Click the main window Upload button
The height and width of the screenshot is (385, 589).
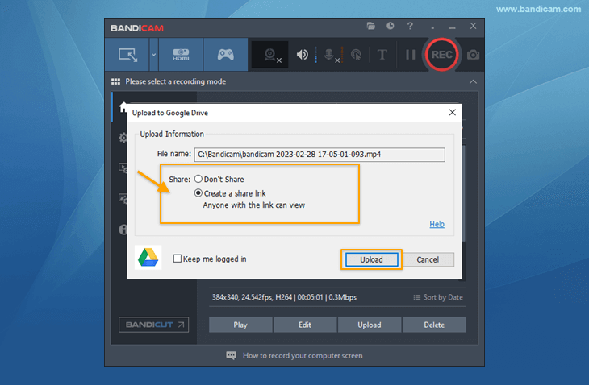pyautogui.click(x=370, y=325)
